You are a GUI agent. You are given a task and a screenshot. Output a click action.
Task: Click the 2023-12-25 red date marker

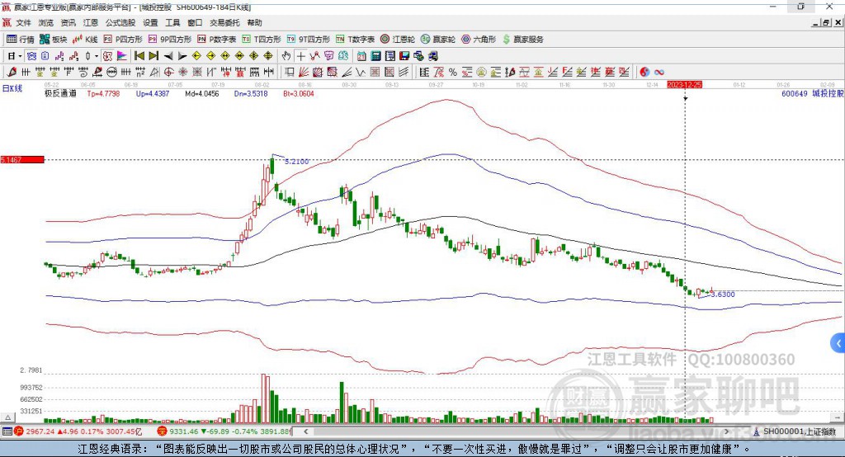point(684,84)
